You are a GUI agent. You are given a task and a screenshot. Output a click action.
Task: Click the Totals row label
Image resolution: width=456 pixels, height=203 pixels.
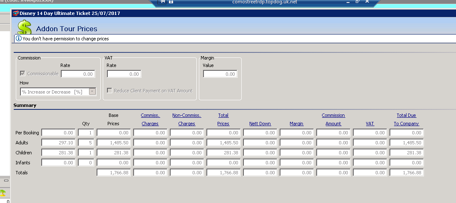(22, 173)
